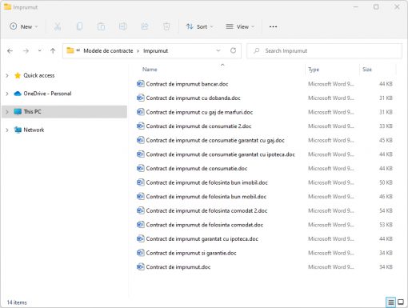Click the Rename icon in toolbar
Screen dimensions: 408x308
(x=123, y=26)
